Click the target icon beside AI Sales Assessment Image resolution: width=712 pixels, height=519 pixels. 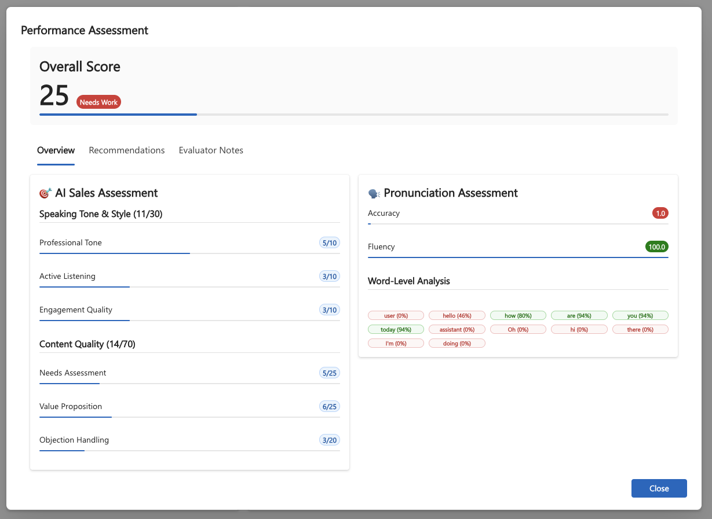[45, 193]
